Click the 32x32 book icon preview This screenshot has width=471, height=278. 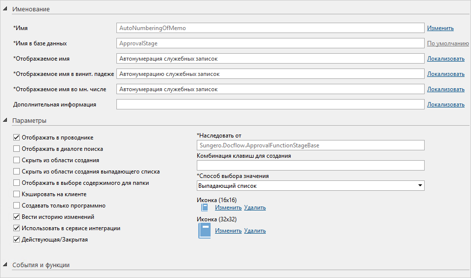(204, 231)
